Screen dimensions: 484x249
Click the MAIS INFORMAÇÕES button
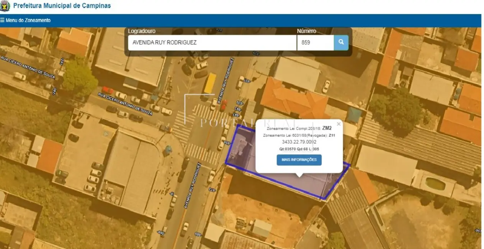[x=299, y=160]
